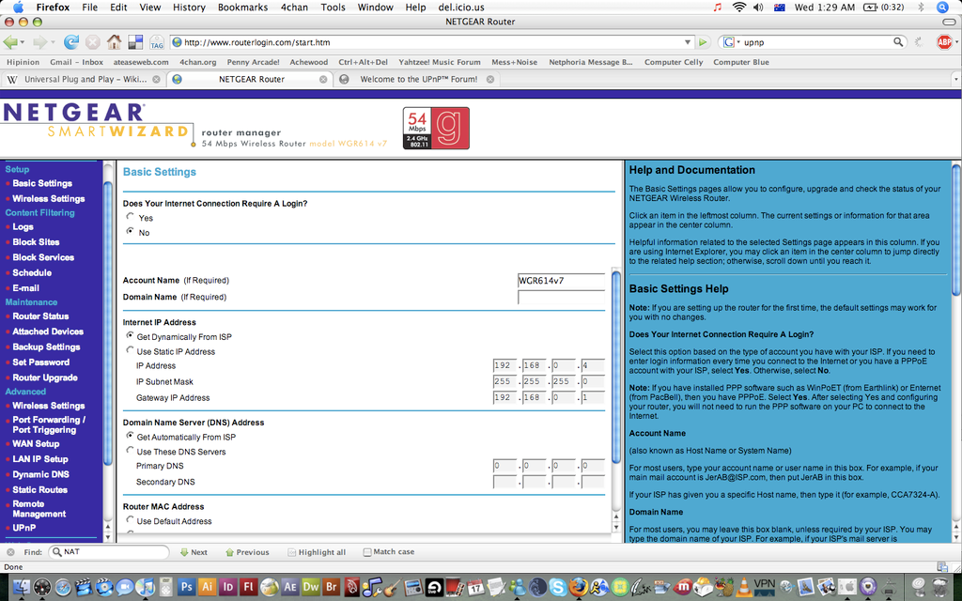The image size is (962, 601).
Task: Tick the Match case checkbox
Action: (367, 552)
